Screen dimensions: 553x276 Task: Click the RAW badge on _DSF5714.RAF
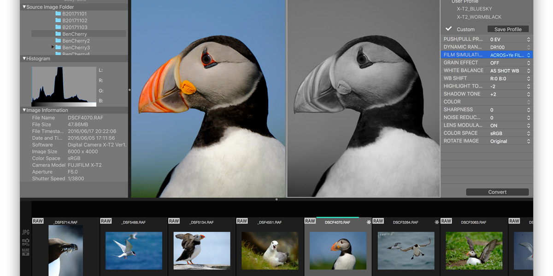pyautogui.click(x=38, y=221)
